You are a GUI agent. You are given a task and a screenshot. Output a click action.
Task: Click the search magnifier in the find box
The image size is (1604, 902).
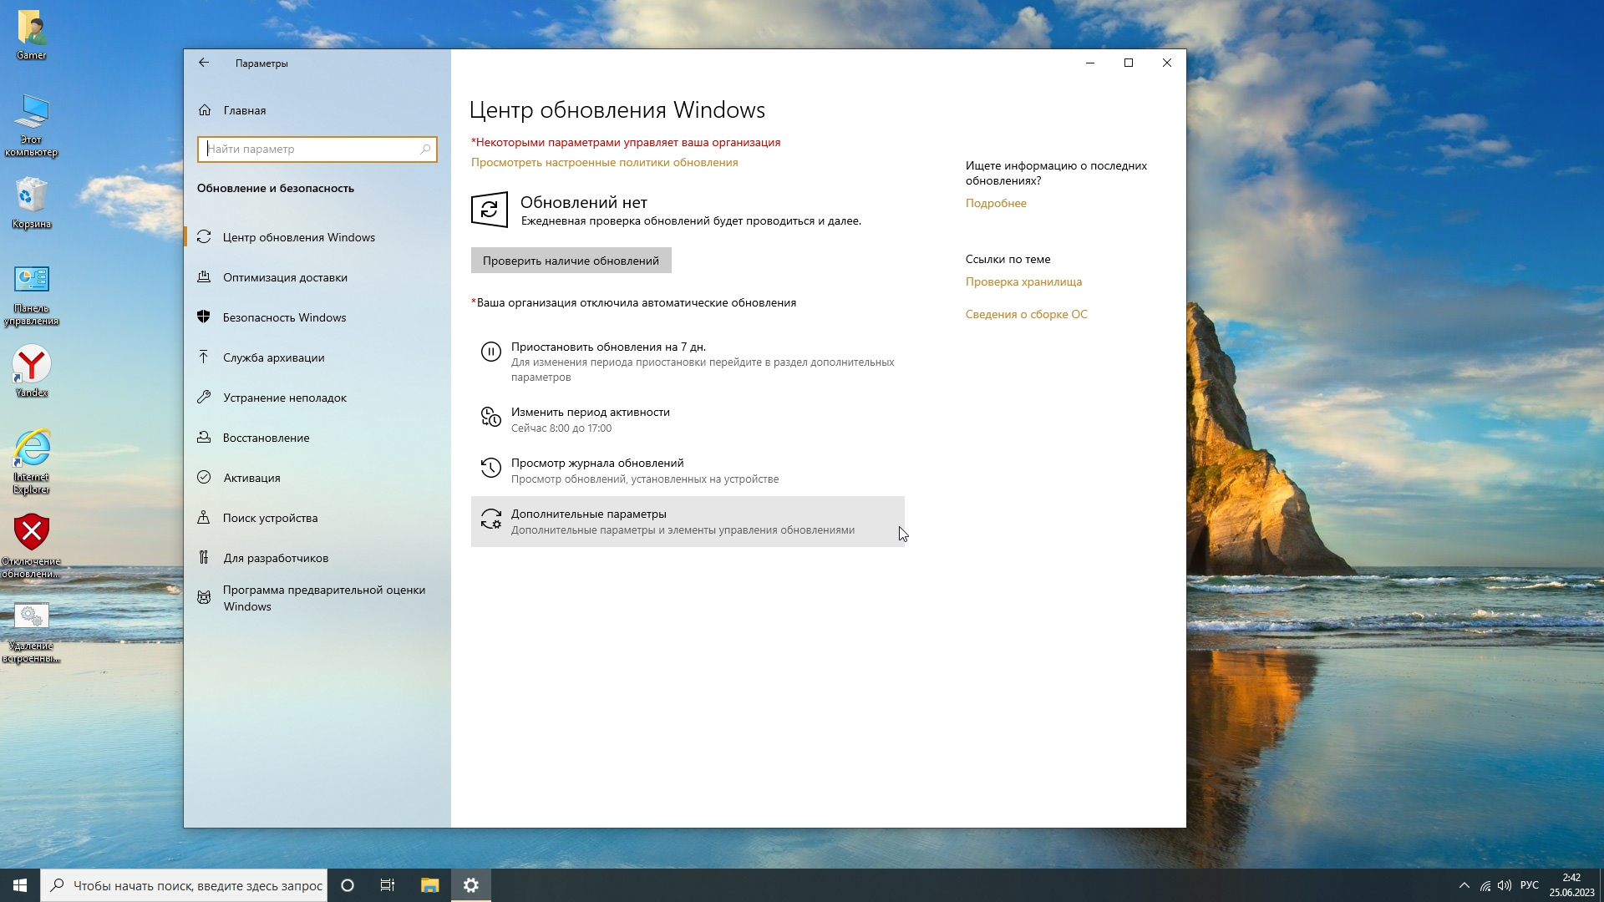(424, 149)
